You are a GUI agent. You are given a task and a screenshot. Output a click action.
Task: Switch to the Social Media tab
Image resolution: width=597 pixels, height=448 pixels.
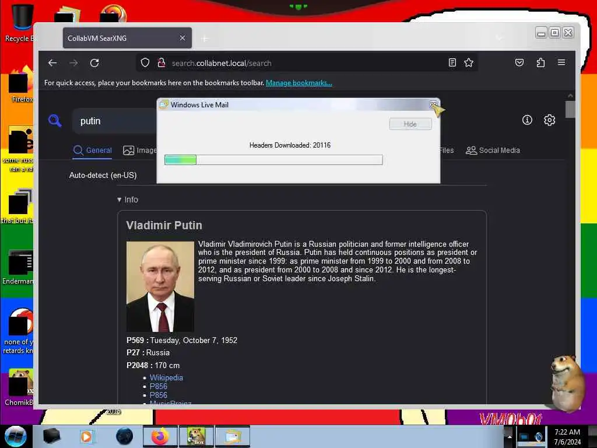click(x=493, y=150)
